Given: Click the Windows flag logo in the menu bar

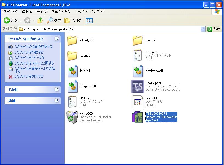Looking at the screenshot, I should [217, 12].
